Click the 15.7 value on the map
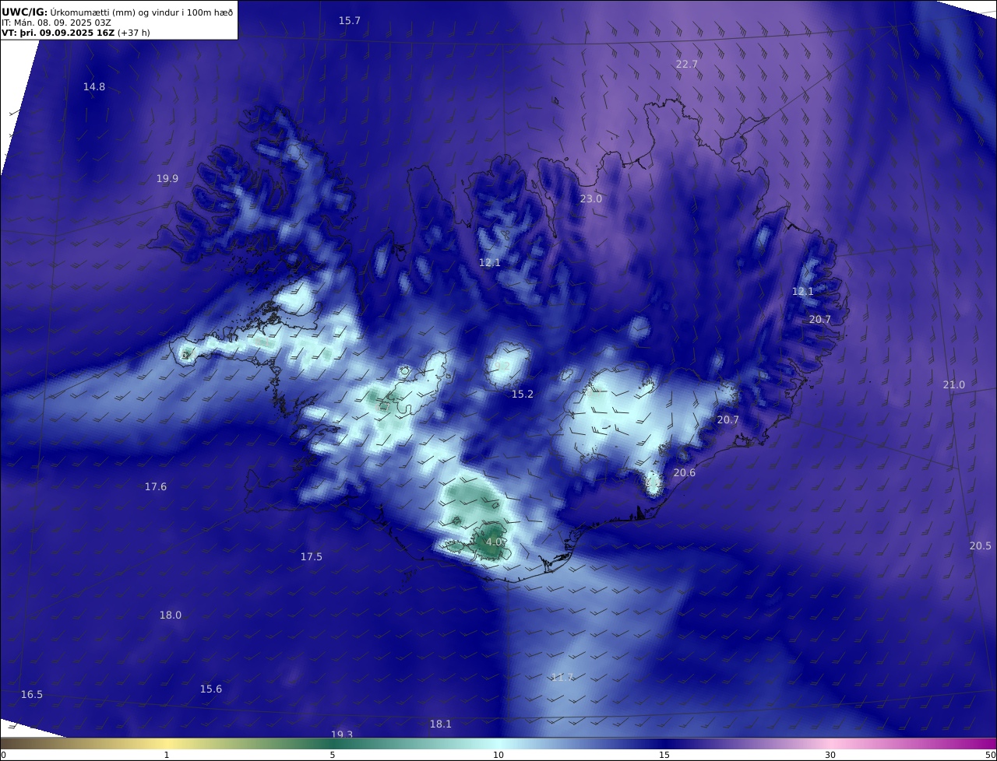 349,21
